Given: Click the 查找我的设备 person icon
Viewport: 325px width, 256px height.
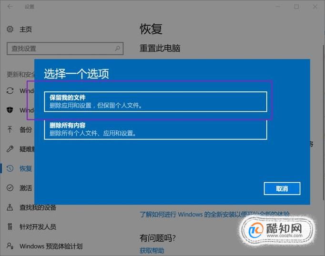Looking at the screenshot, I should click(10, 207).
